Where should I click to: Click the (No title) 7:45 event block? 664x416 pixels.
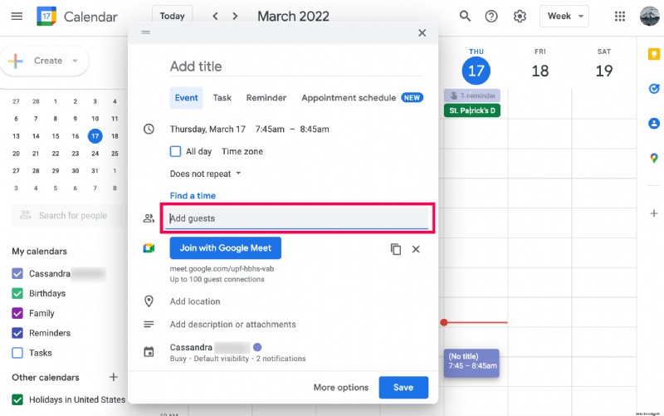tap(471, 363)
